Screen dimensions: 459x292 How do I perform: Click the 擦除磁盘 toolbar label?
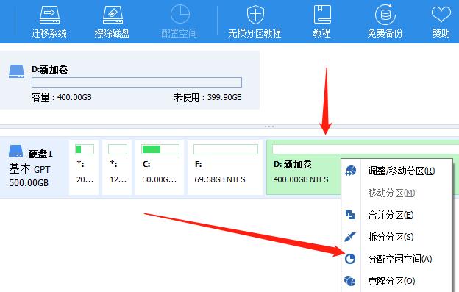[x=112, y=33]
